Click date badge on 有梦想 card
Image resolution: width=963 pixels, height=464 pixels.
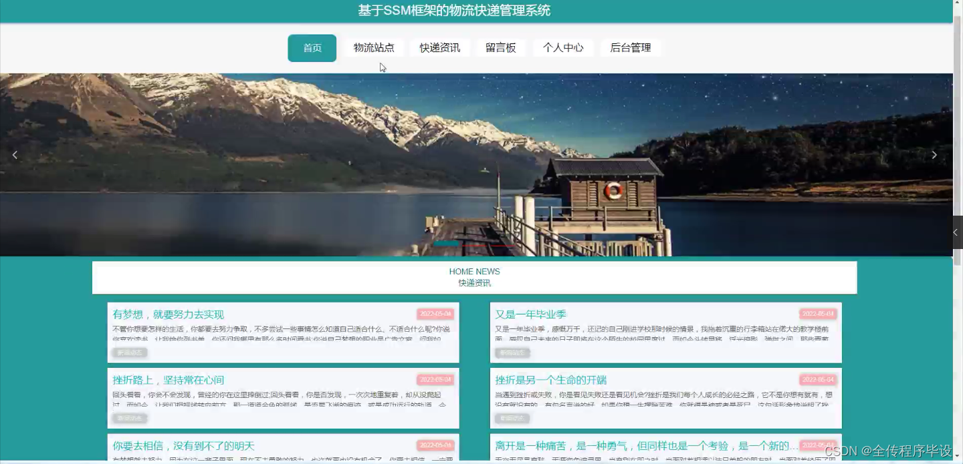(435, 314)
